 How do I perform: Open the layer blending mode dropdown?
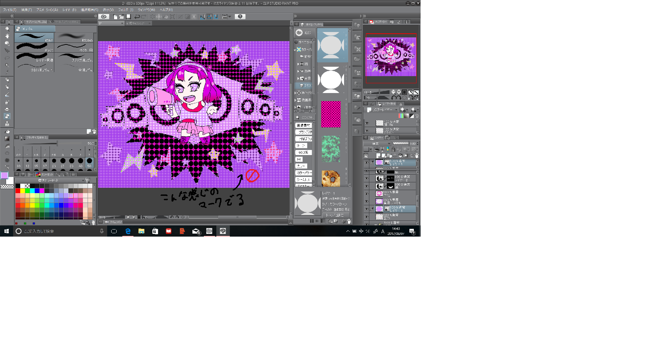pos(377,144)
